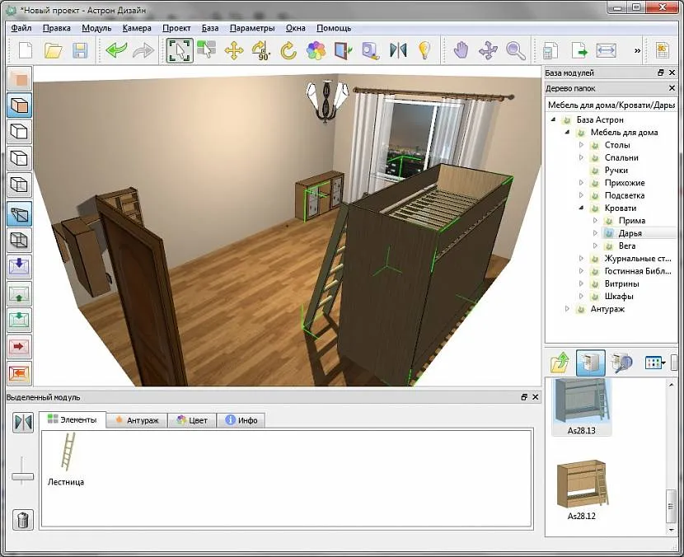Click the trash bin delete icon

23,519
